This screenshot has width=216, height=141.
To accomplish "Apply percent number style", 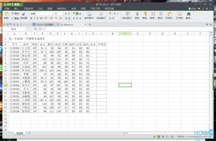I will pyautogui.click(x=115, y=14).
